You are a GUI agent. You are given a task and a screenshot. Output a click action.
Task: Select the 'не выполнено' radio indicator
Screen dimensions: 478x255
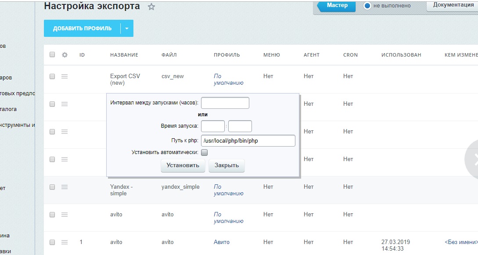tap(367, 6)
